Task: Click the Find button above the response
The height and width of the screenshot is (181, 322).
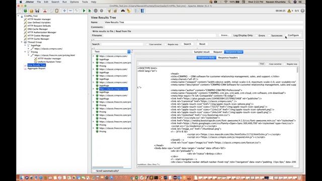Action: click(262, 64)
